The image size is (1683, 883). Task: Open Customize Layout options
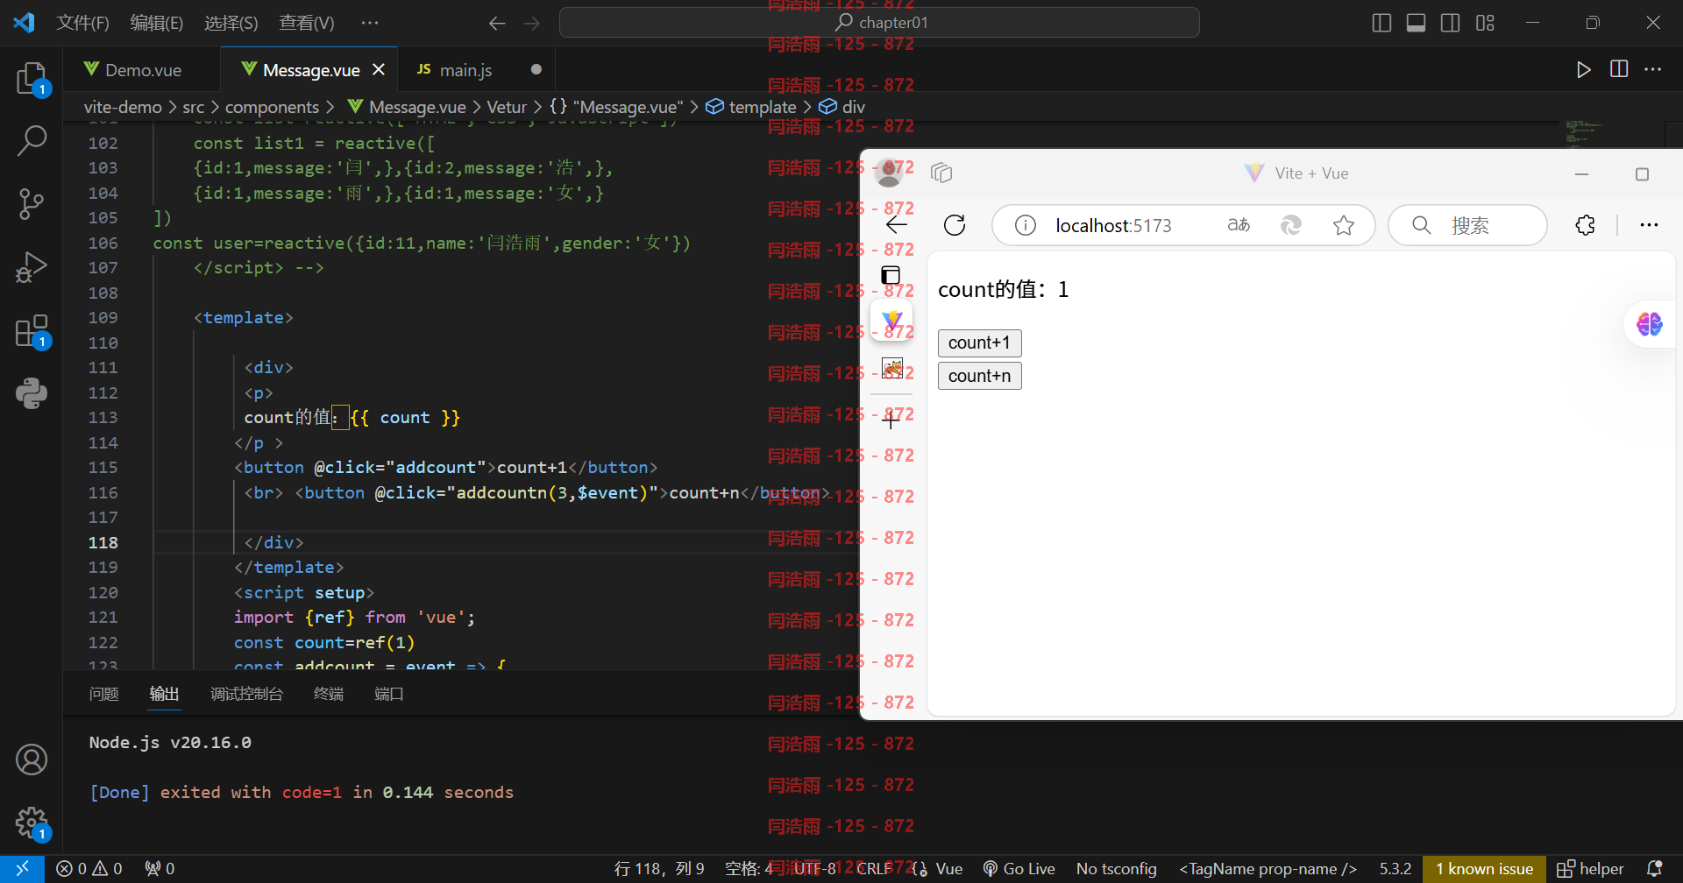tap(1485, 23)
